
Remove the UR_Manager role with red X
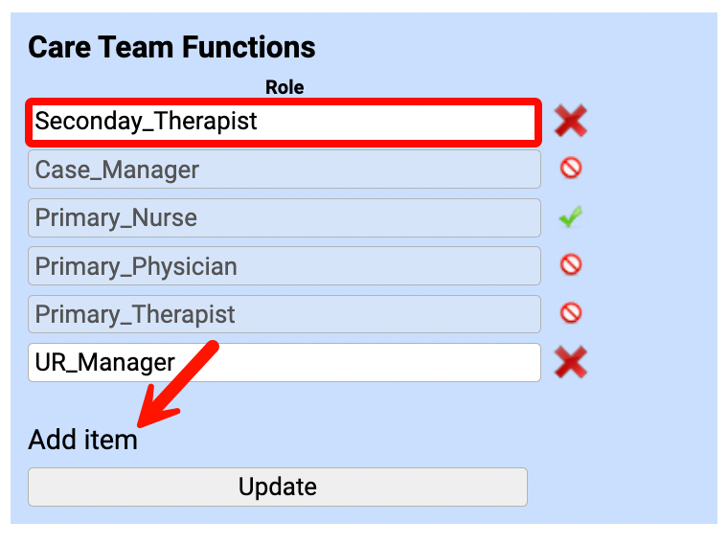[570, 362]
